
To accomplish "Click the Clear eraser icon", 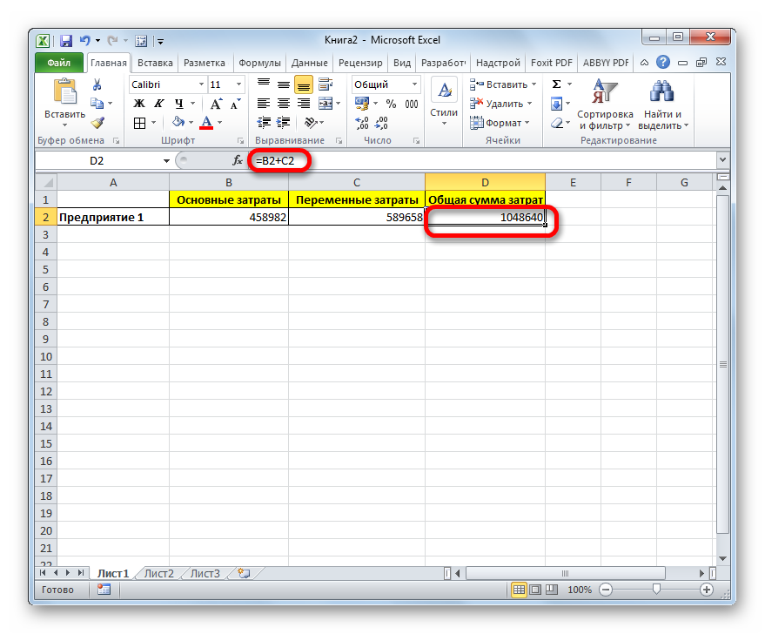I will pos(557,123).
